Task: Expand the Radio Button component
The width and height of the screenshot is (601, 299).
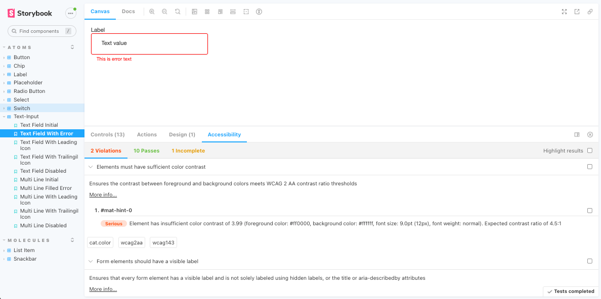Action: tap(29, 91)
